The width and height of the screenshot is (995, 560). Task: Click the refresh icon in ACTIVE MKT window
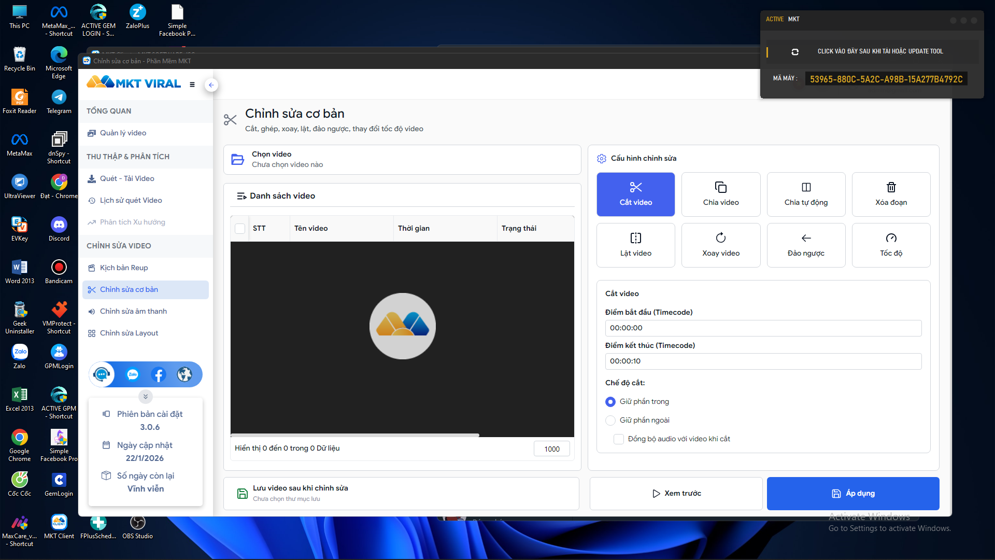point(795,52)
